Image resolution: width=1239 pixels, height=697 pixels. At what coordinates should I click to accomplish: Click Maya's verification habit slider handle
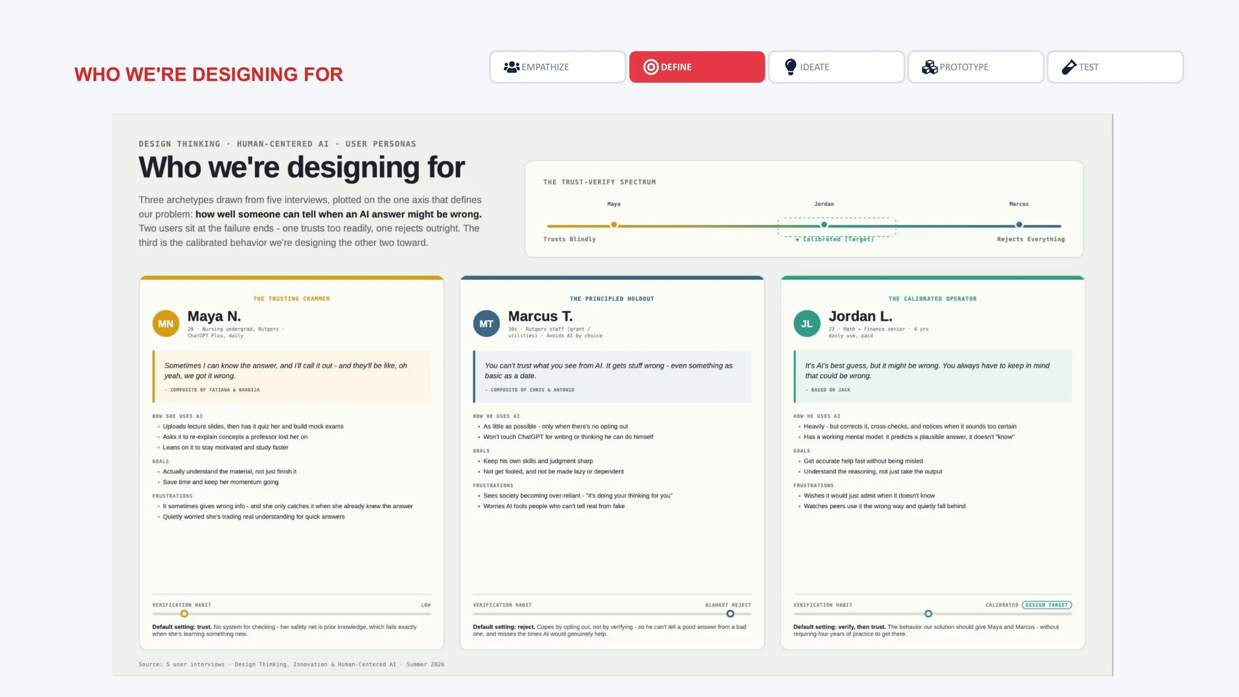point(184,614)
